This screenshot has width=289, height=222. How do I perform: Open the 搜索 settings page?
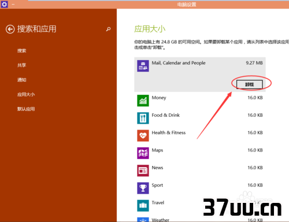click(x=22, y=51)
